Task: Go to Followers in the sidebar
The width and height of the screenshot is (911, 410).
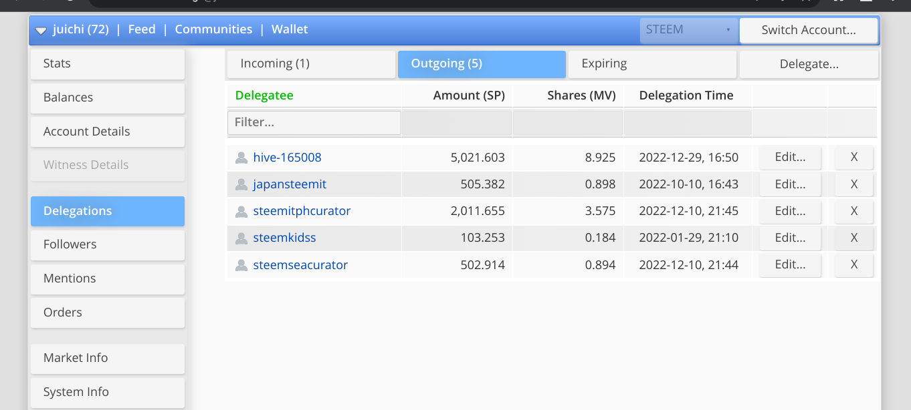Action: click(107, 244)
